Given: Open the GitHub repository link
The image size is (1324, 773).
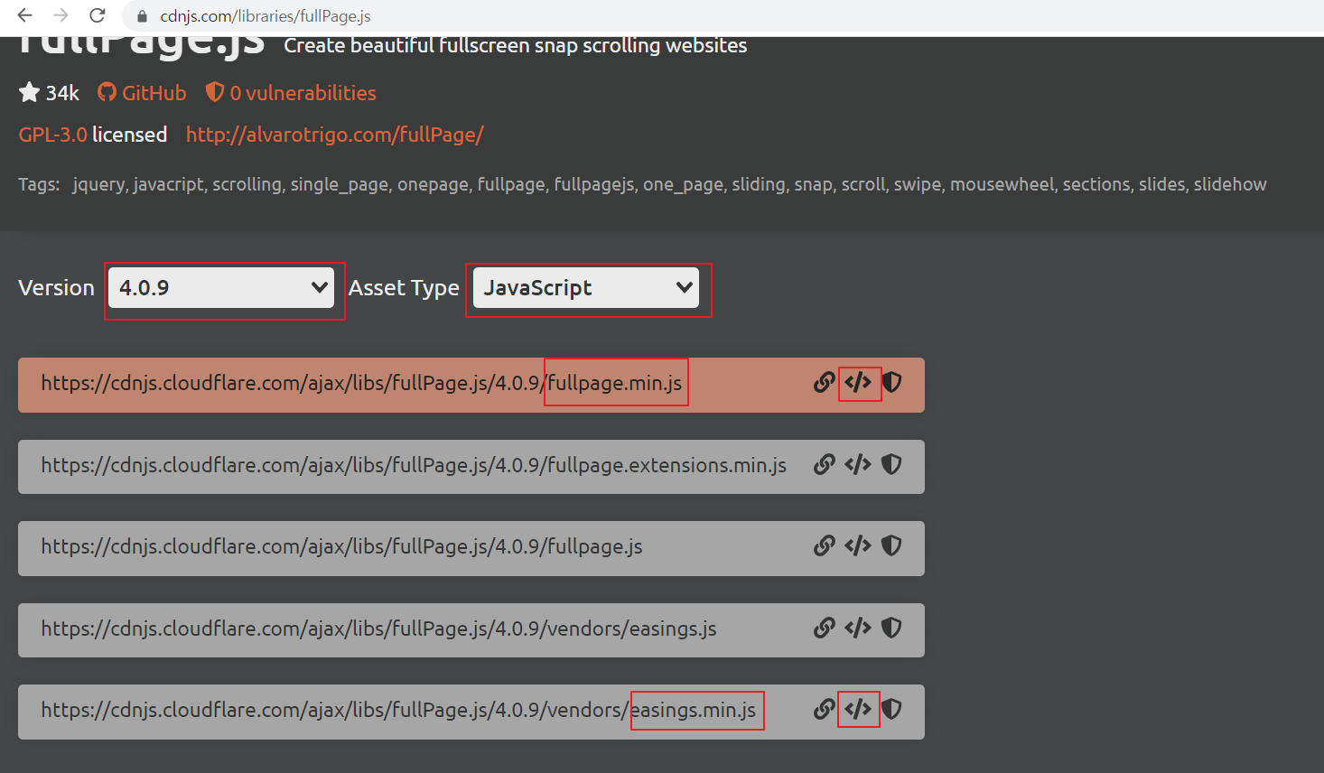Looking at the screenshot, I should pos(142,93).
